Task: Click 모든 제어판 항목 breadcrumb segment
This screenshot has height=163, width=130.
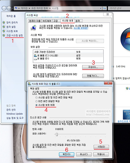Action: (x=40, y=8)
